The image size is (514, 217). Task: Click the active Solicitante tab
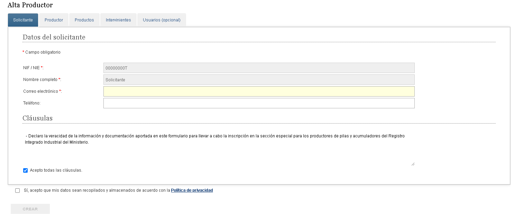[23, 20]
